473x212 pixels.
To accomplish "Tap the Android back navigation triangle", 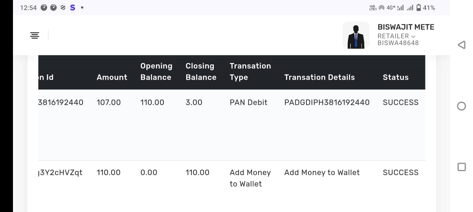I will tap(462, 45).
